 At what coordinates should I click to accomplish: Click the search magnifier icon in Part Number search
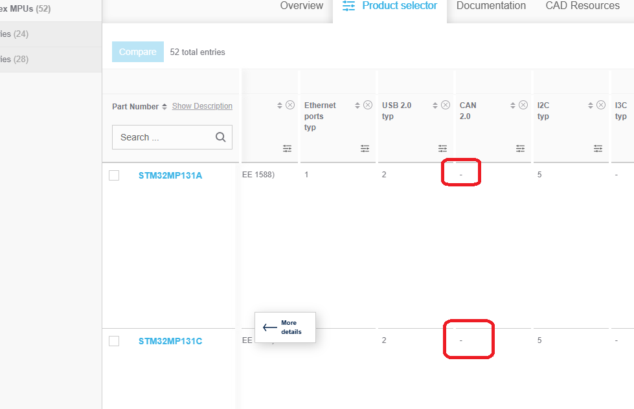click(x=220, y=137)
